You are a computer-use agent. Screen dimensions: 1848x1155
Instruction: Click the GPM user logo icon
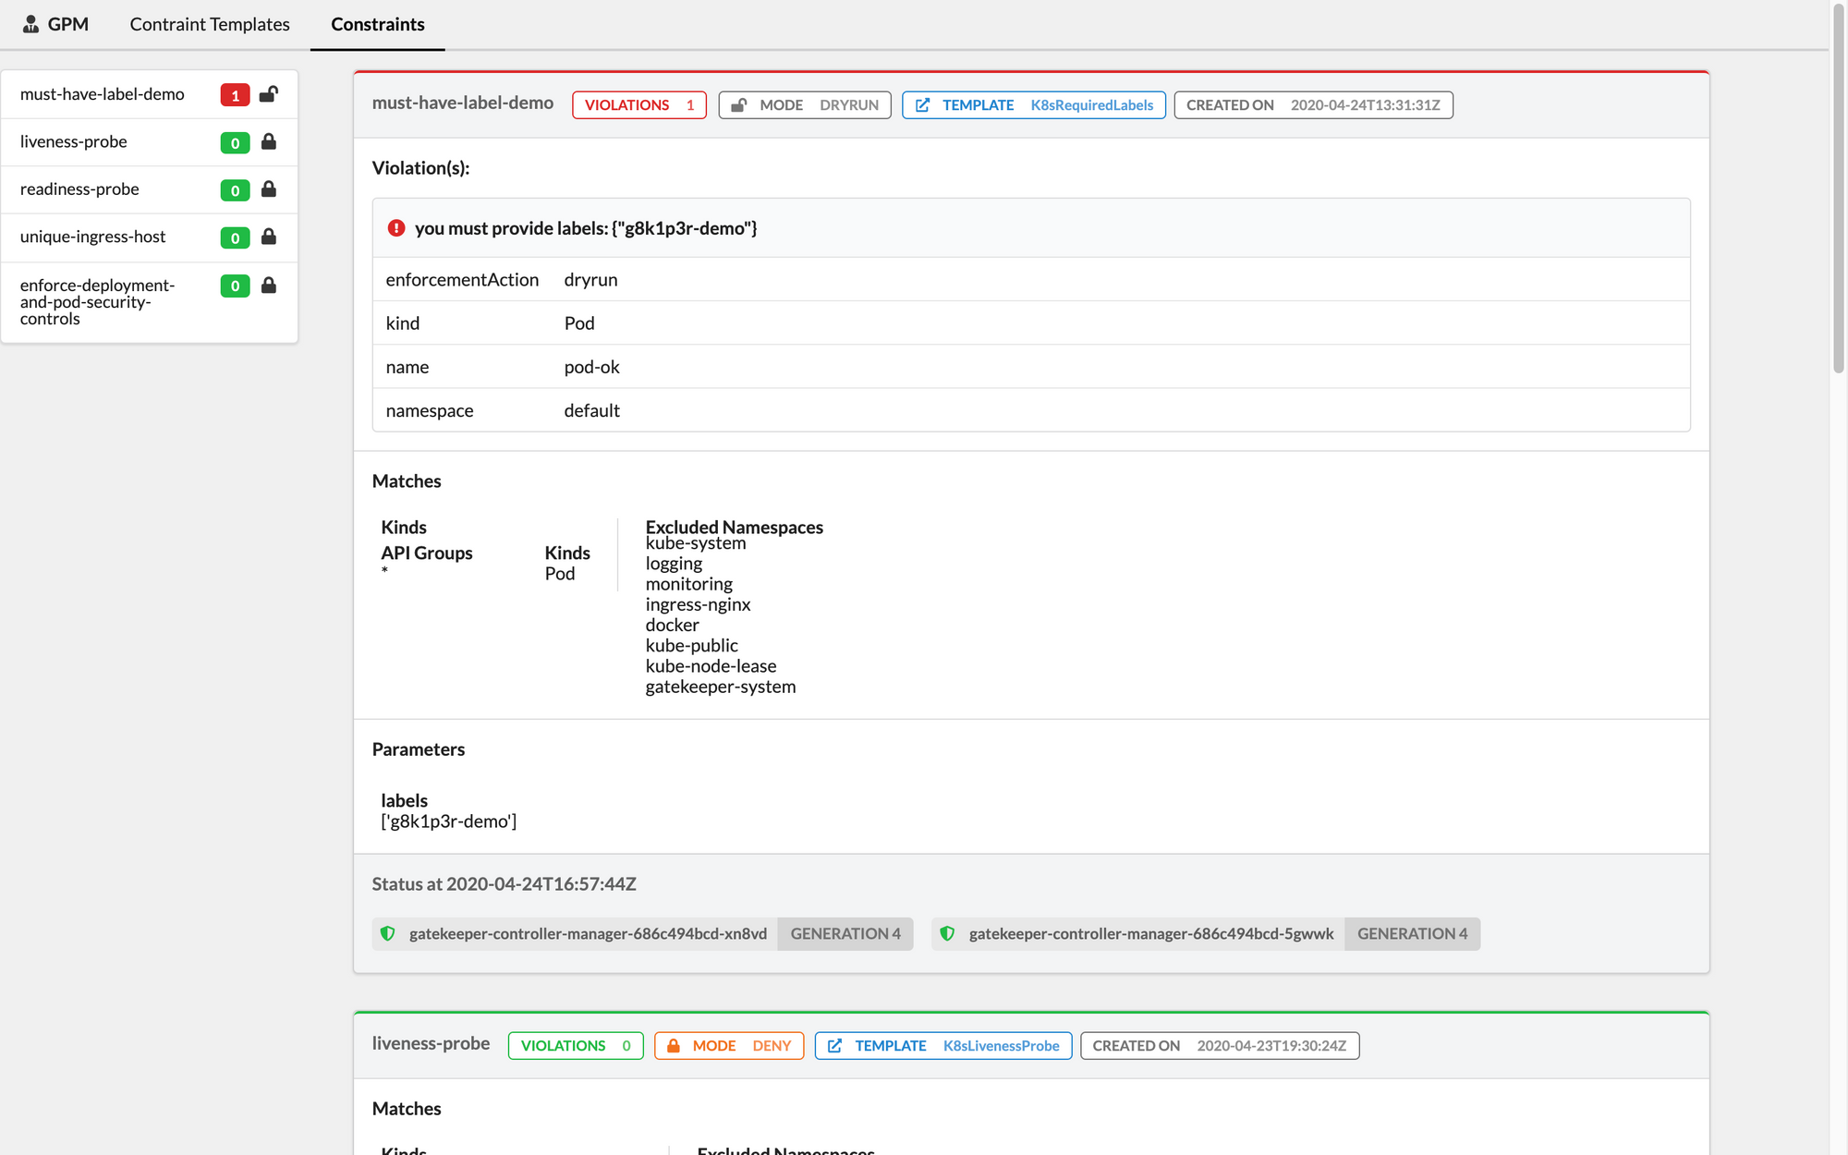coord(30,24)
